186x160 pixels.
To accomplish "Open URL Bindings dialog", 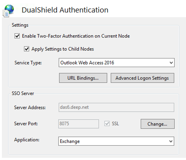I will [83, 78].
